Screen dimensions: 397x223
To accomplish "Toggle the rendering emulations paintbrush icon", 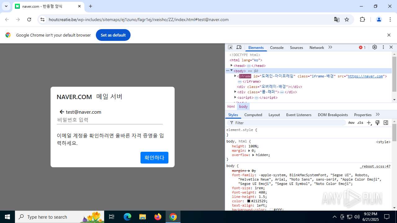I will click(x=377, y=123).
